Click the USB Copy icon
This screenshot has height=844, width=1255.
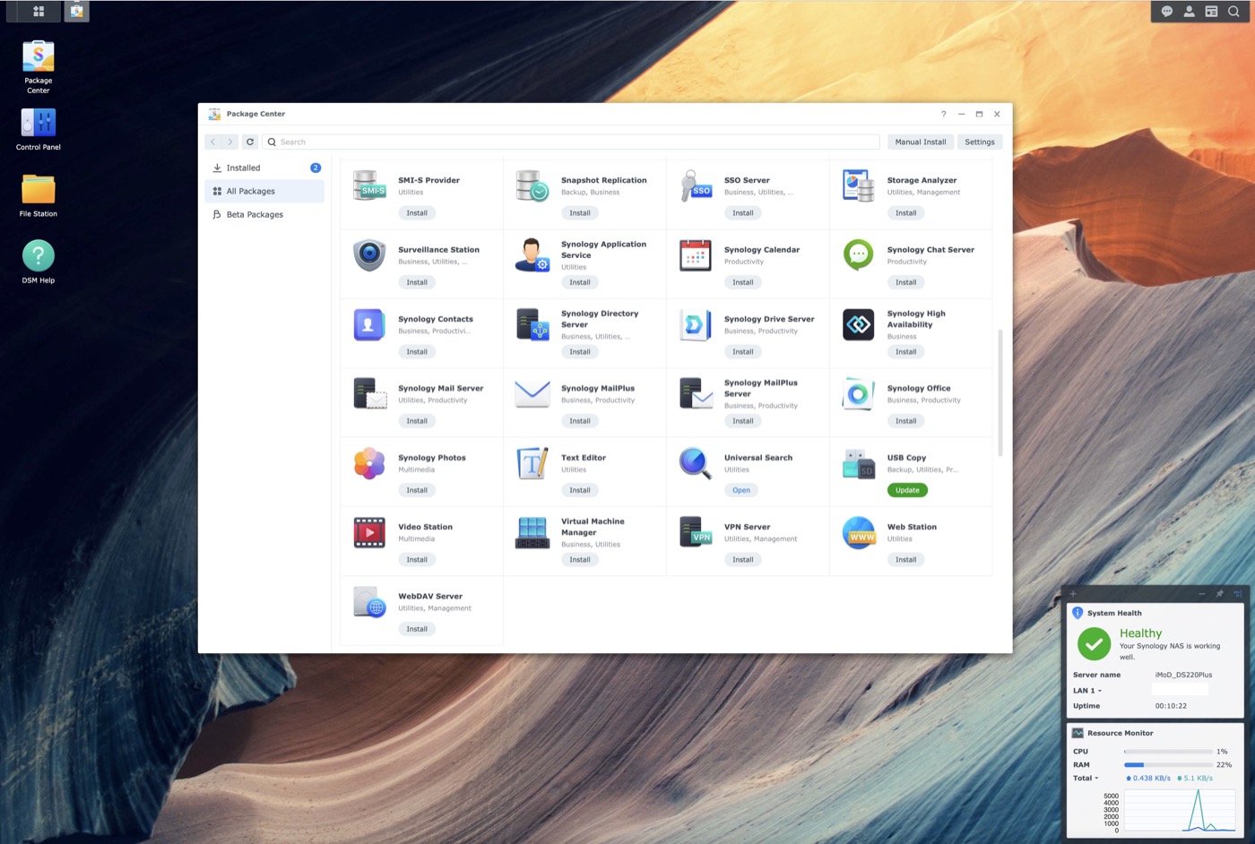859,463
